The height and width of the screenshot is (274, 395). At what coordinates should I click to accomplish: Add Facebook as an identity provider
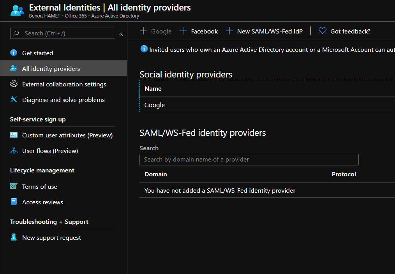pos(199,31)
